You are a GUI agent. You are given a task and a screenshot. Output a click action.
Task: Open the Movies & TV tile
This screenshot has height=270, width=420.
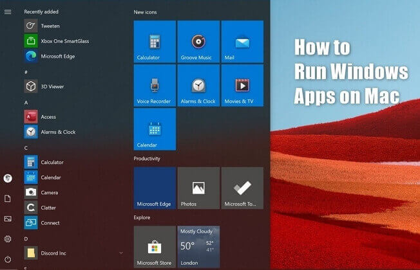[x=242, y=85]
